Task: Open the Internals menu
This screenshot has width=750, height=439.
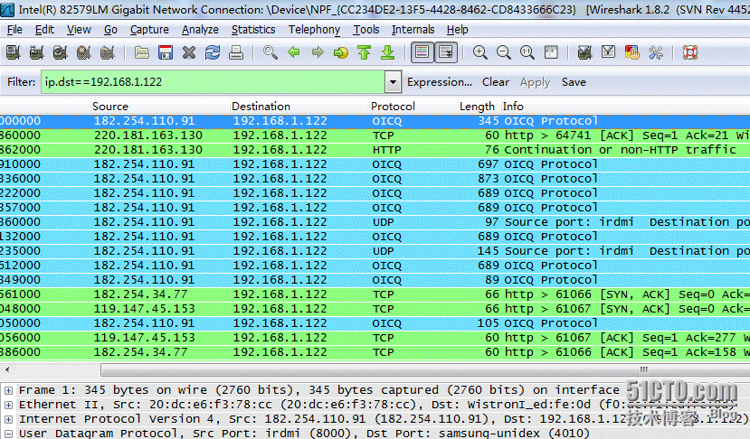Action: [413, 30]
